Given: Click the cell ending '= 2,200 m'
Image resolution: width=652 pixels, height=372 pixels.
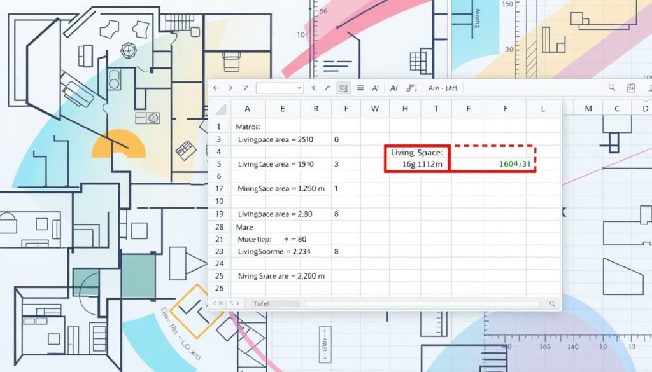Looking at the screenshot, I should click(281, 276).
